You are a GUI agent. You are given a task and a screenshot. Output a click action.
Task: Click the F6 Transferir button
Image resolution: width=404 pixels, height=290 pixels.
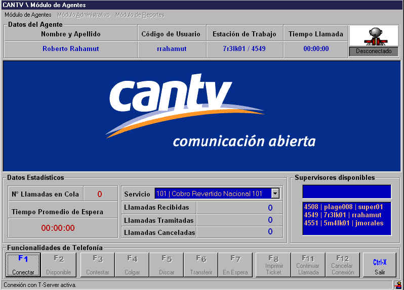(201, 265)
